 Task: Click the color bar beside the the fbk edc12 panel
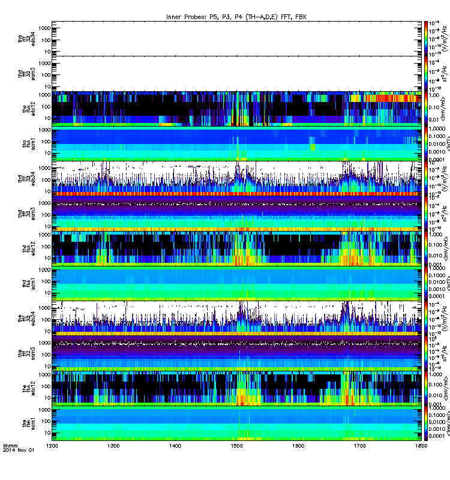click(426, 388)
